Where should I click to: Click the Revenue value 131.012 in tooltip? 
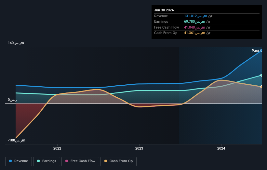click(x=195, y=16)
